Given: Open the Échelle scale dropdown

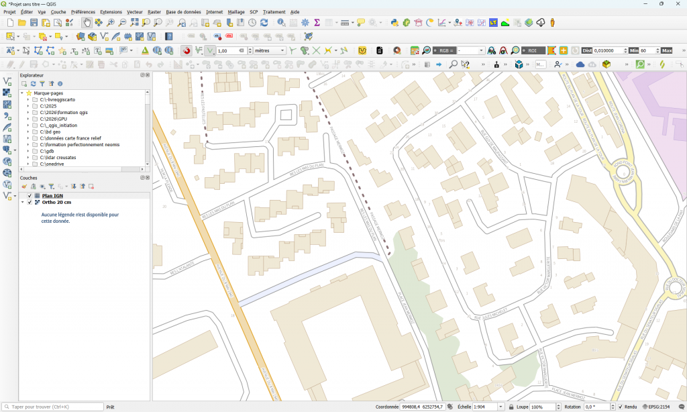Looking at the screenshot, I should (x=502, y=407).
